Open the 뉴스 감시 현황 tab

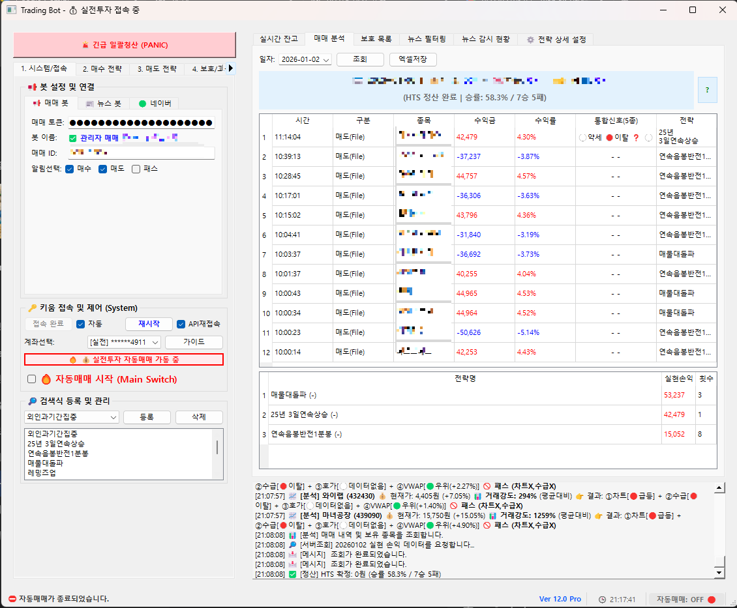[485, 39]
